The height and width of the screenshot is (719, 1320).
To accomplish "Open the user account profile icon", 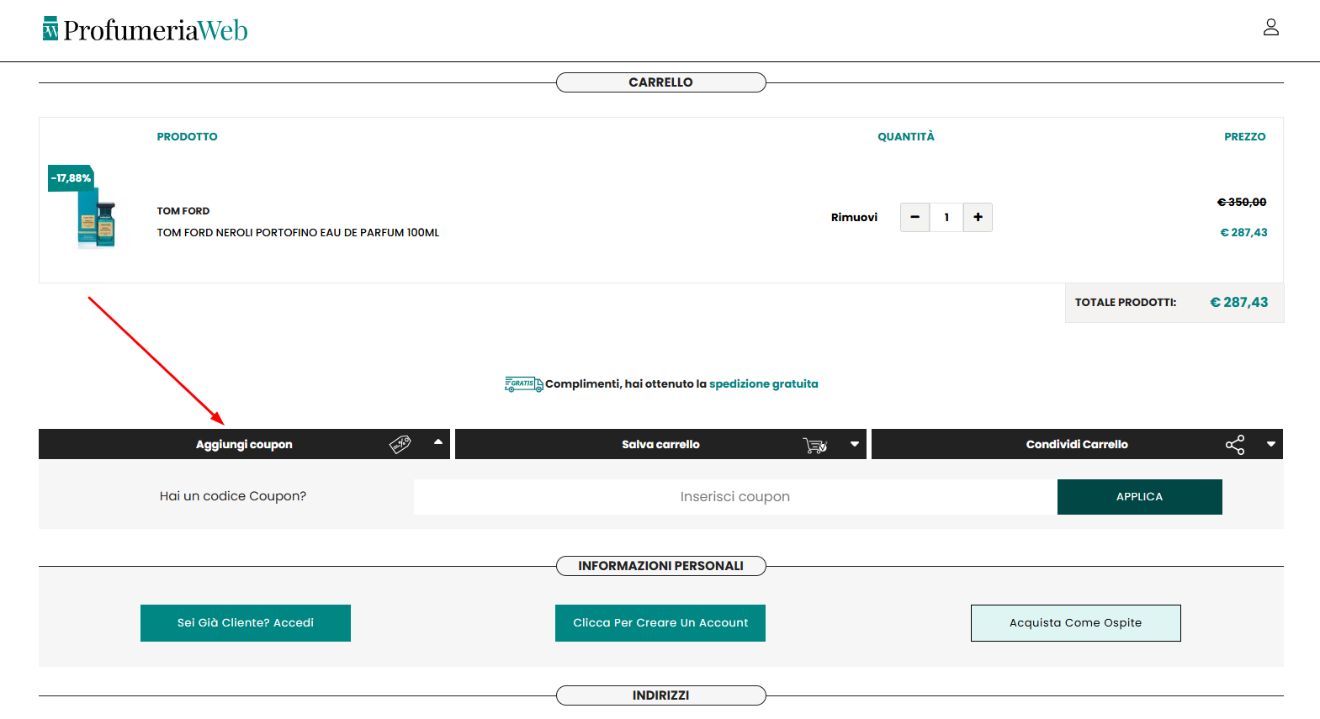I will 1270,28.
